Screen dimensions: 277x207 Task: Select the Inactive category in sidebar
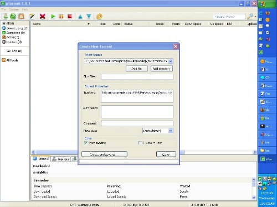(x=12, y=42)
